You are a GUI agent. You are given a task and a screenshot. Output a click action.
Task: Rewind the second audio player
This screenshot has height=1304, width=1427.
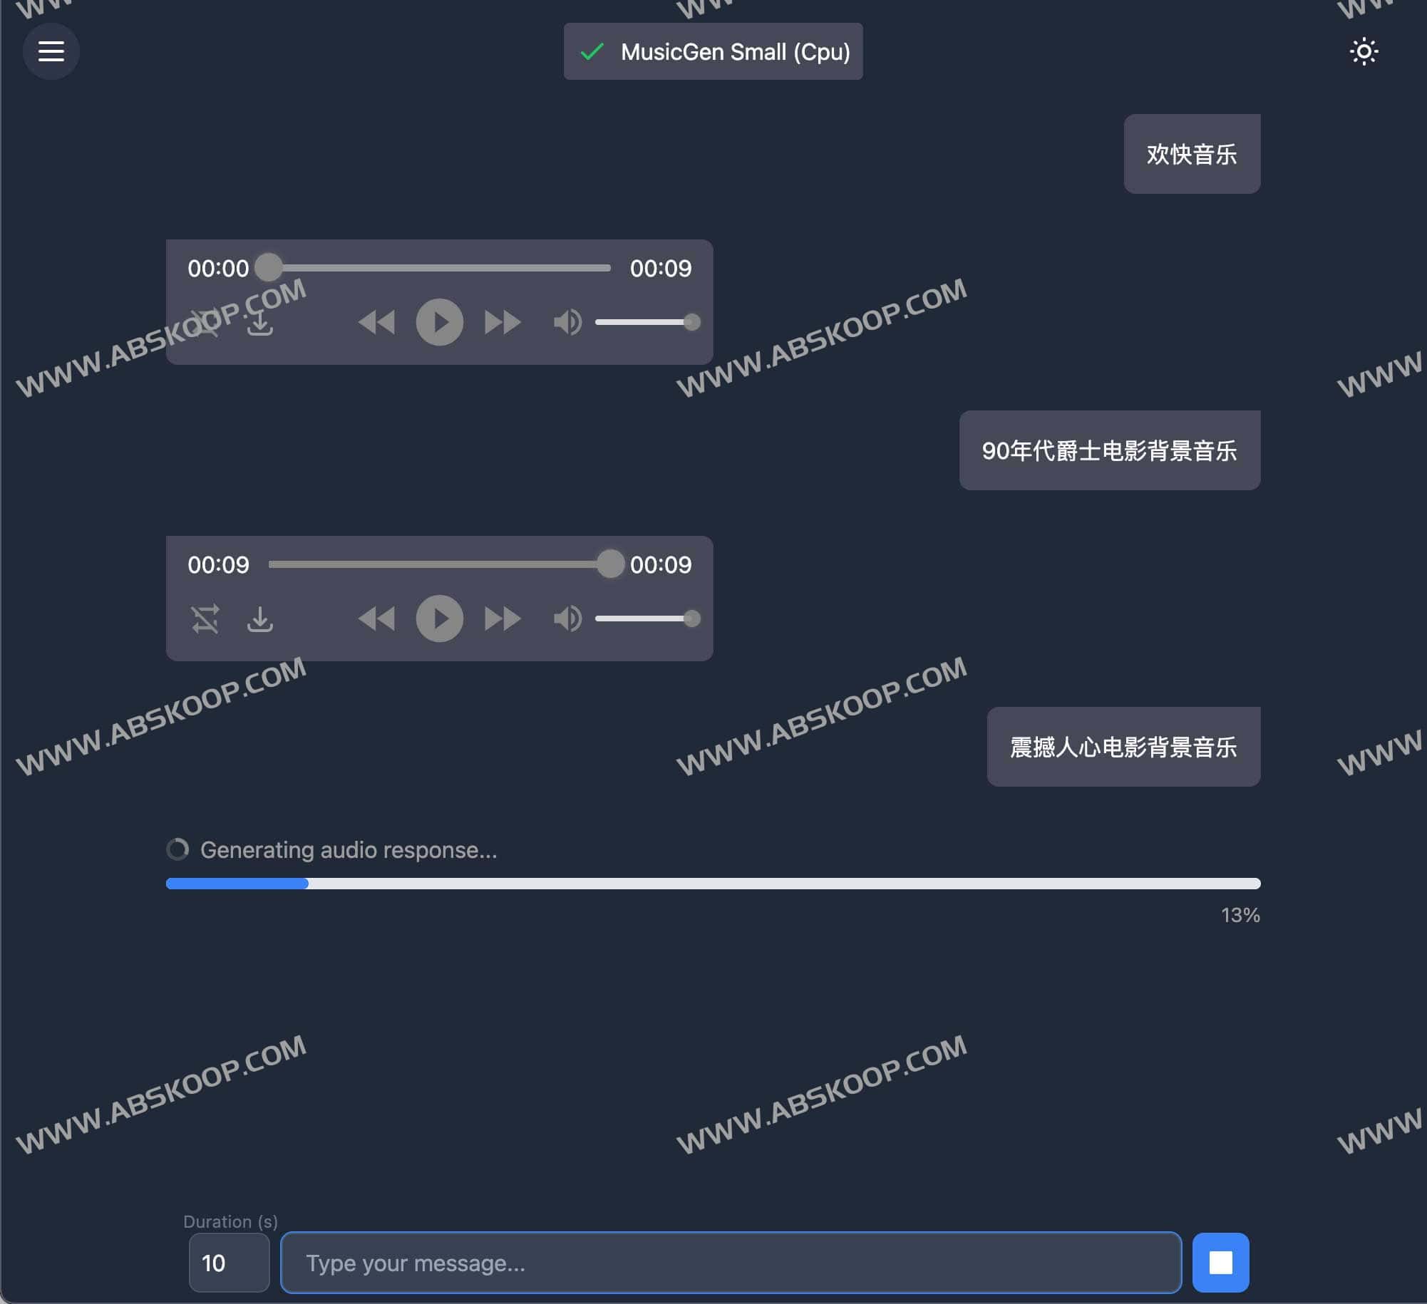pos(376,619)
